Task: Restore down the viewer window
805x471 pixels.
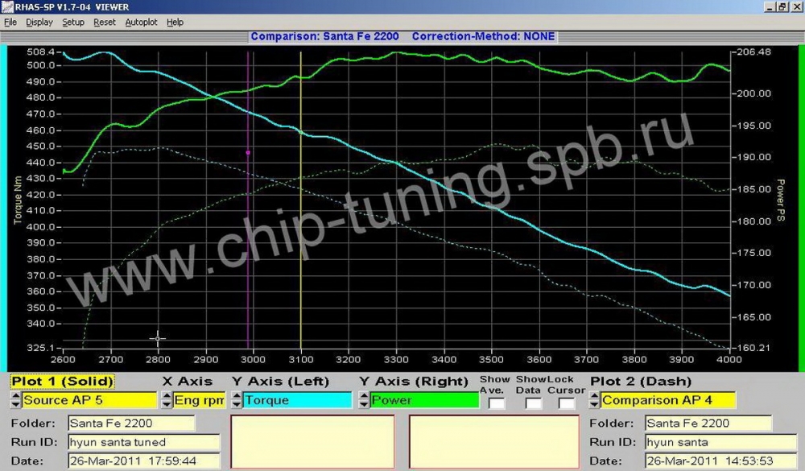Action: pos(781,6)
